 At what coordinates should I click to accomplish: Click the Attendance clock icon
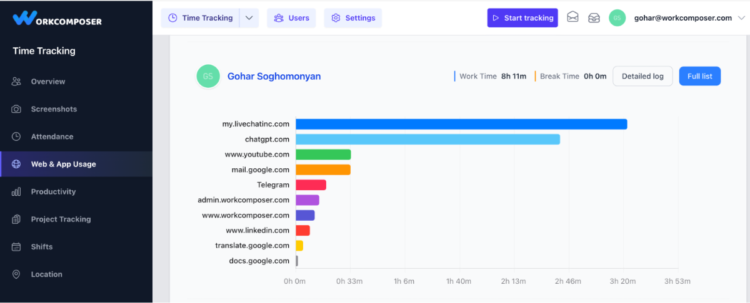pyautogui.click(x=17, y=137)
